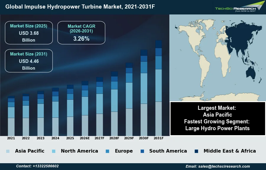Click the contact phone number +13322586602
Image resolution: width=266 pixels, height=170 pixels.
[37, 166]
